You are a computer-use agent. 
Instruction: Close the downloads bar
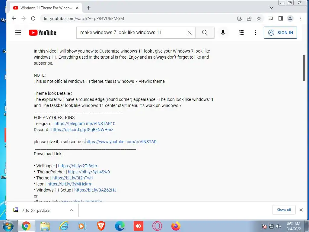(x=301, y=210)
